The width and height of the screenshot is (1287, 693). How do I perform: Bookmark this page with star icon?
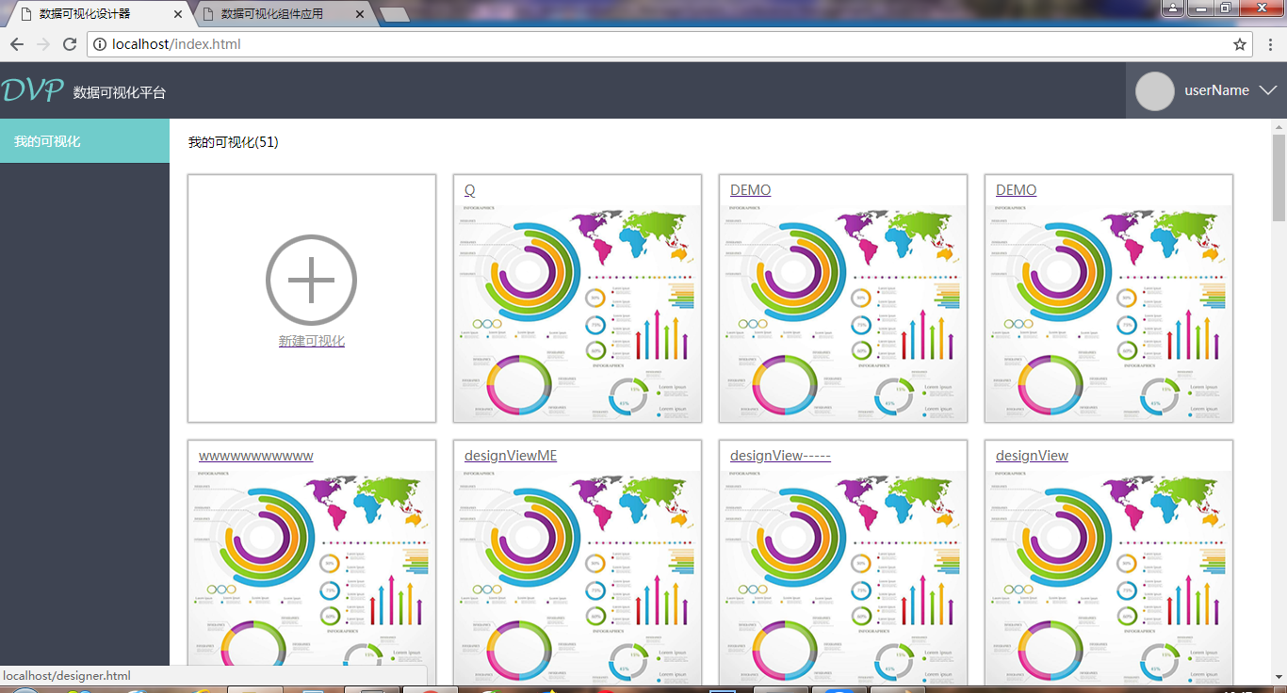(x=1240, y=44)
